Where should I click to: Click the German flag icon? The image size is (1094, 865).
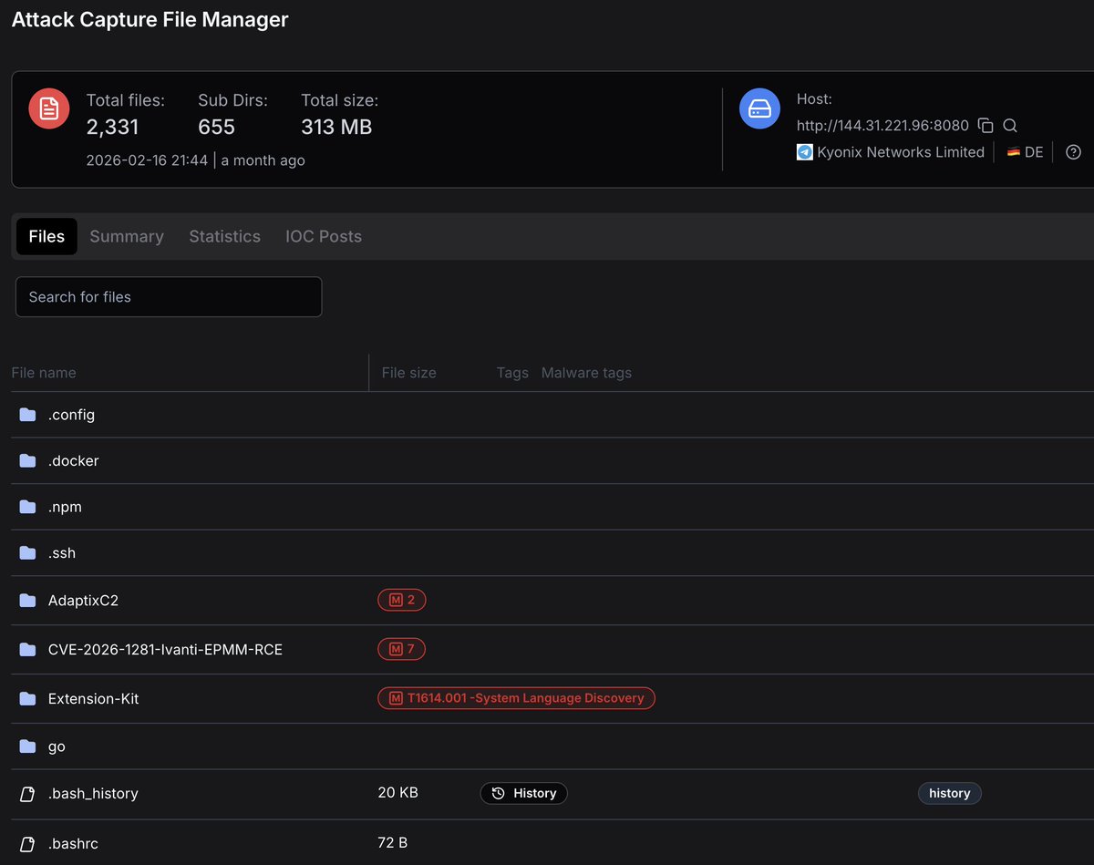(x=1013, y=152)
